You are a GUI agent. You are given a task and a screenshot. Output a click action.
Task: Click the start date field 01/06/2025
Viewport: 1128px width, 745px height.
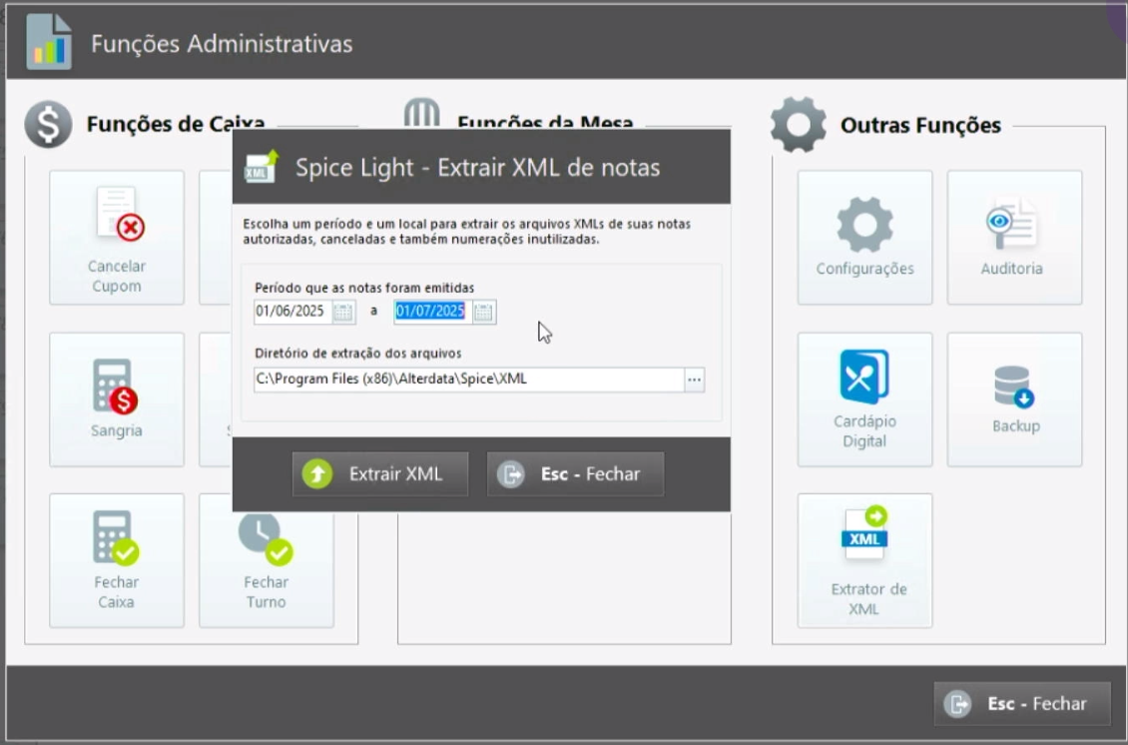point(292,312)
